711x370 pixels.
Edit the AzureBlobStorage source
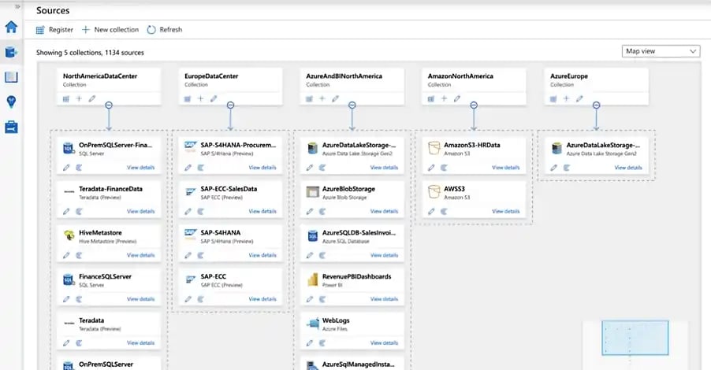309,212
